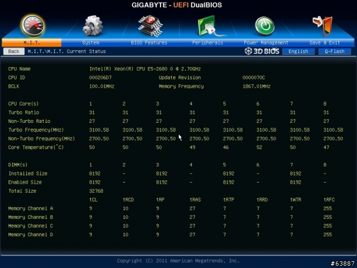Change language with the English button
Image resolution: width=357 pixels, height=268 pixels.
point(298,51)
